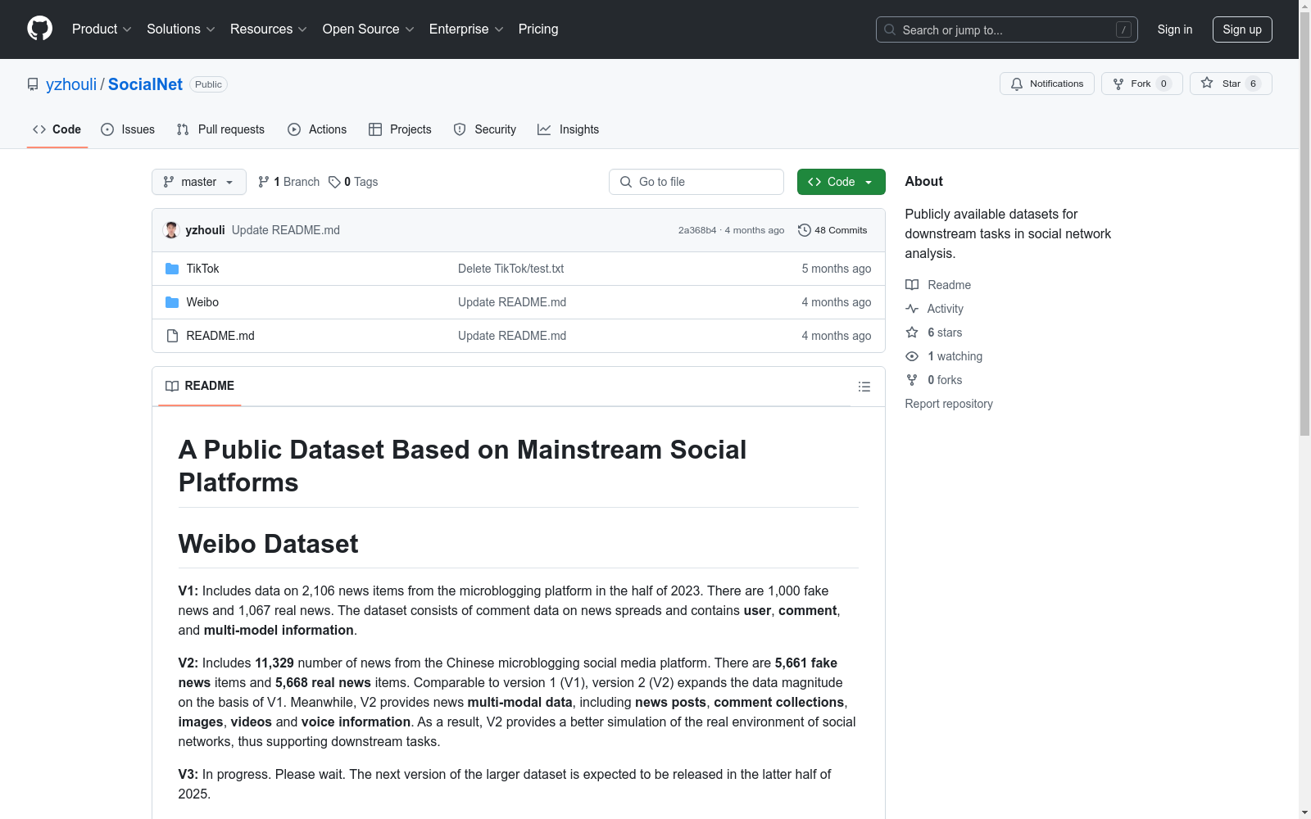Open the README tab header
Viewport: 1311px width, 819px height.
coord(200,386)
